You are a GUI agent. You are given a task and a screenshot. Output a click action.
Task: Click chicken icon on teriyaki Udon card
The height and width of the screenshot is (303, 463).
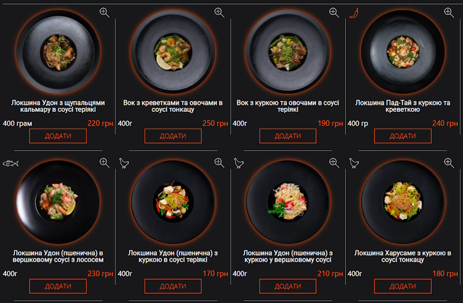tap(124, 163)
